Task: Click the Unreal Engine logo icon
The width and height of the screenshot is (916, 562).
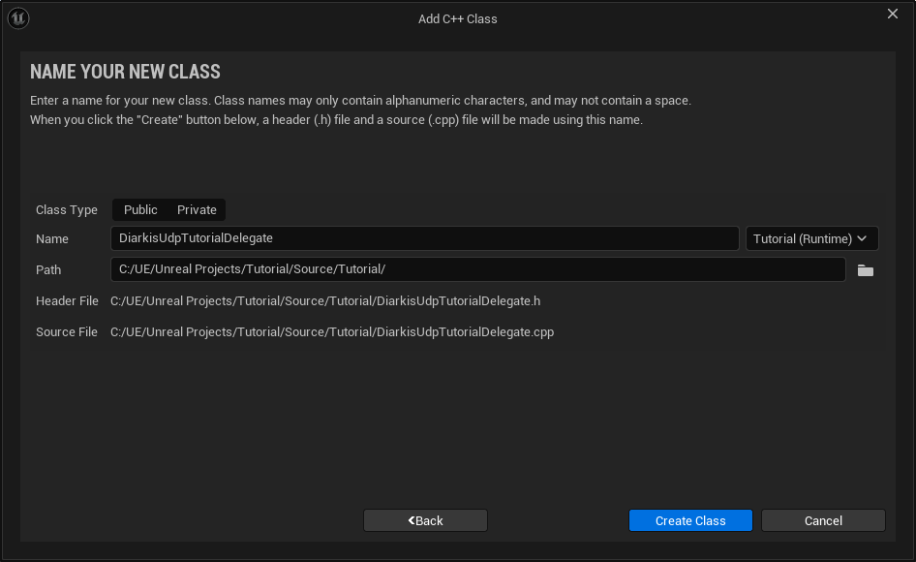Action: click(x=18, y=18)
